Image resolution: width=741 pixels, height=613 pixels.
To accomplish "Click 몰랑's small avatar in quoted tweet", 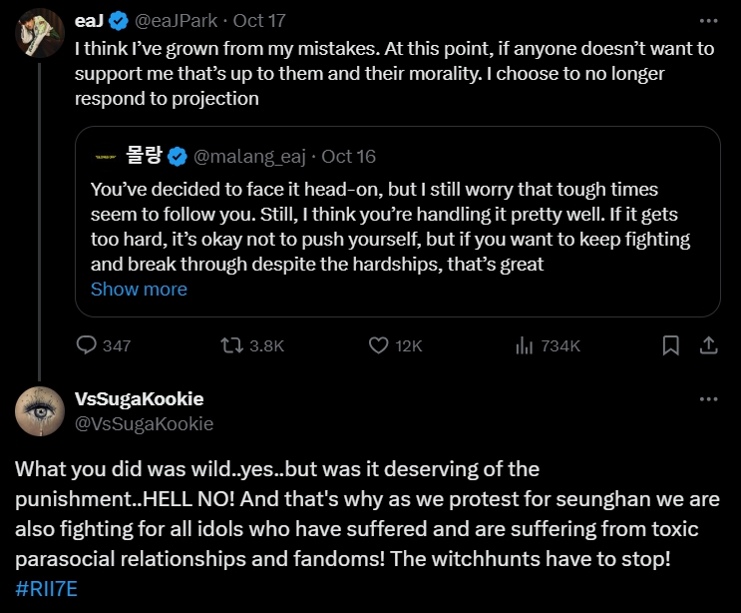I will (x=104, y=156).
